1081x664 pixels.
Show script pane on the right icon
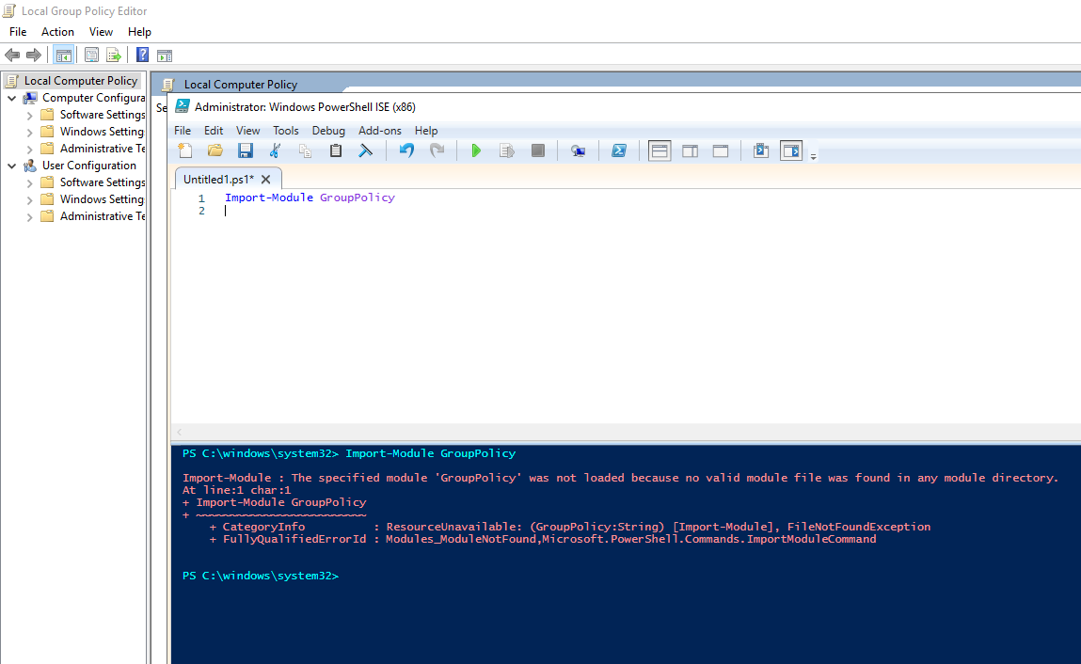pyautogui.click(x=691, y=150)
